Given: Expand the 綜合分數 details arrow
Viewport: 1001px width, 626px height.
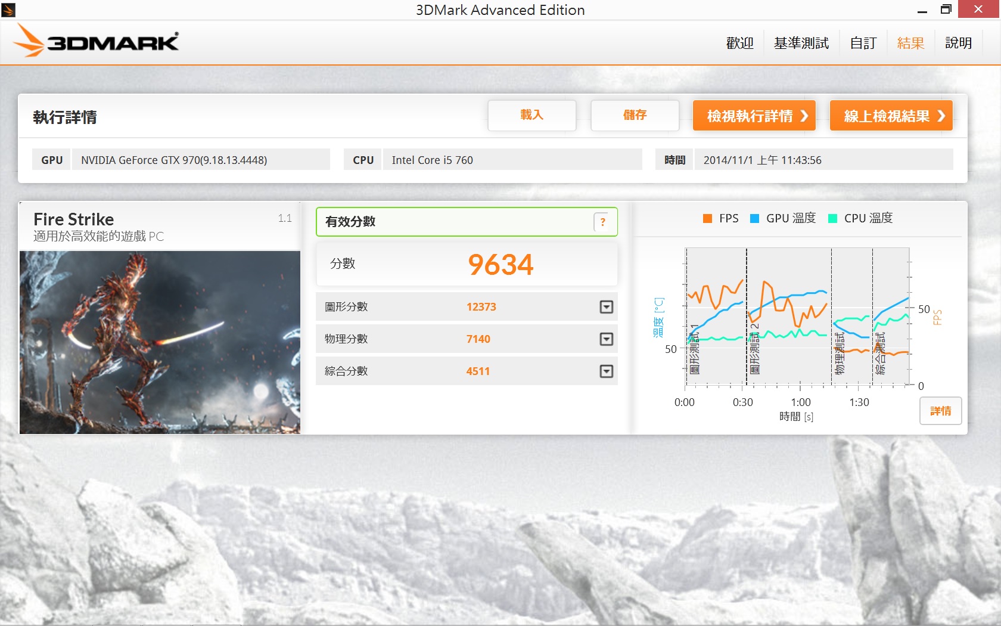Looking at the screenshot, I should (606, 371).
